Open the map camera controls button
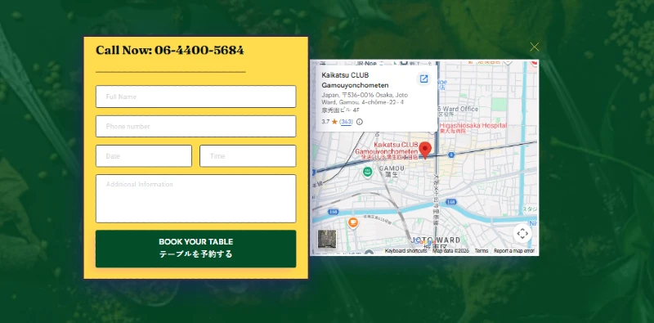Image resolution: width=654 pixels, height=323 pixels. pos(522,234)
